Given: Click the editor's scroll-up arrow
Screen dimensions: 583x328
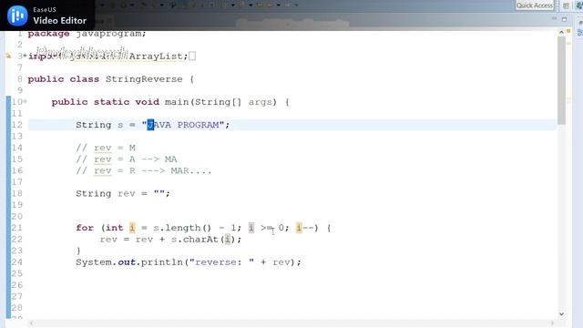Looking at the screenshot, I should pos(561,33).
